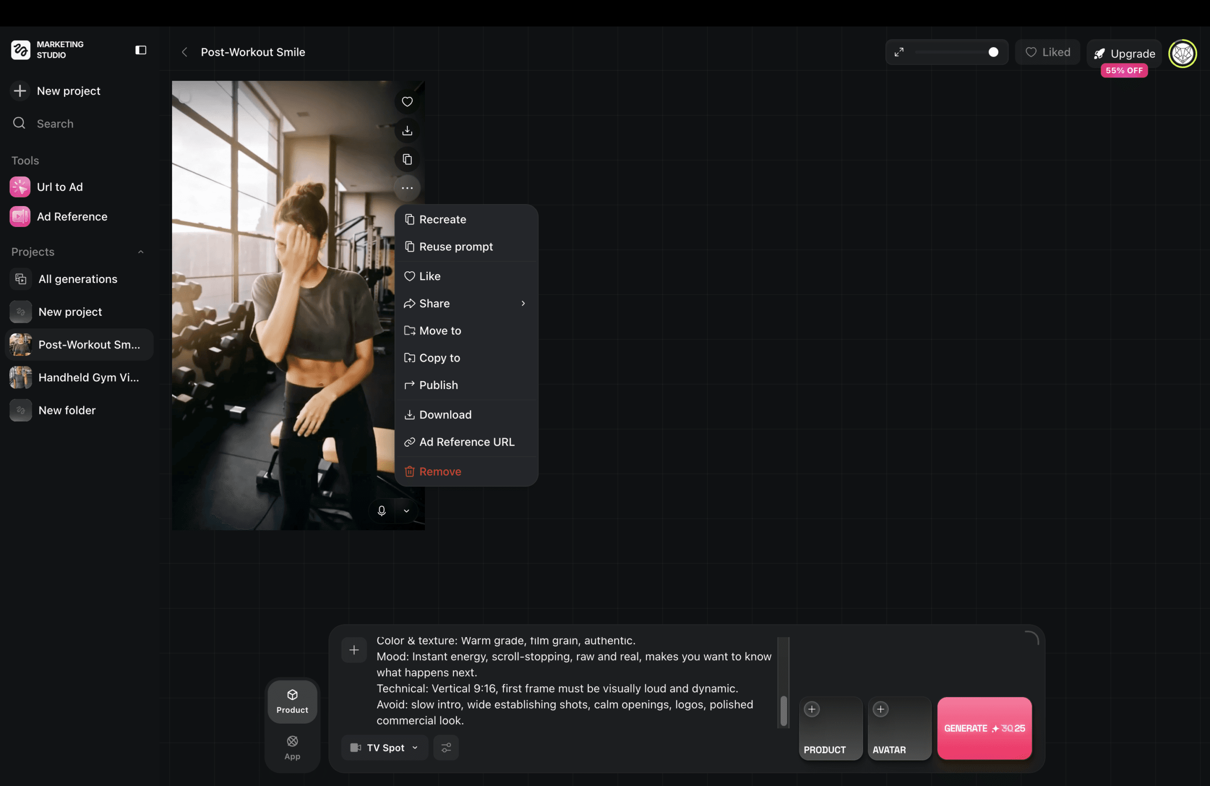
Task: Click into the prompt text area
Action: pyautogui.click(x=573, y=680)
